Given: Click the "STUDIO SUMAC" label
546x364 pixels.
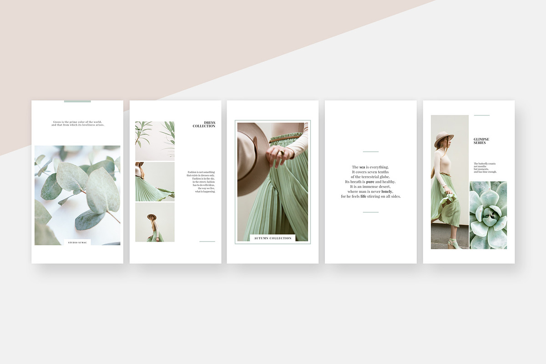Looking at the screenshot, I should 77,243.
